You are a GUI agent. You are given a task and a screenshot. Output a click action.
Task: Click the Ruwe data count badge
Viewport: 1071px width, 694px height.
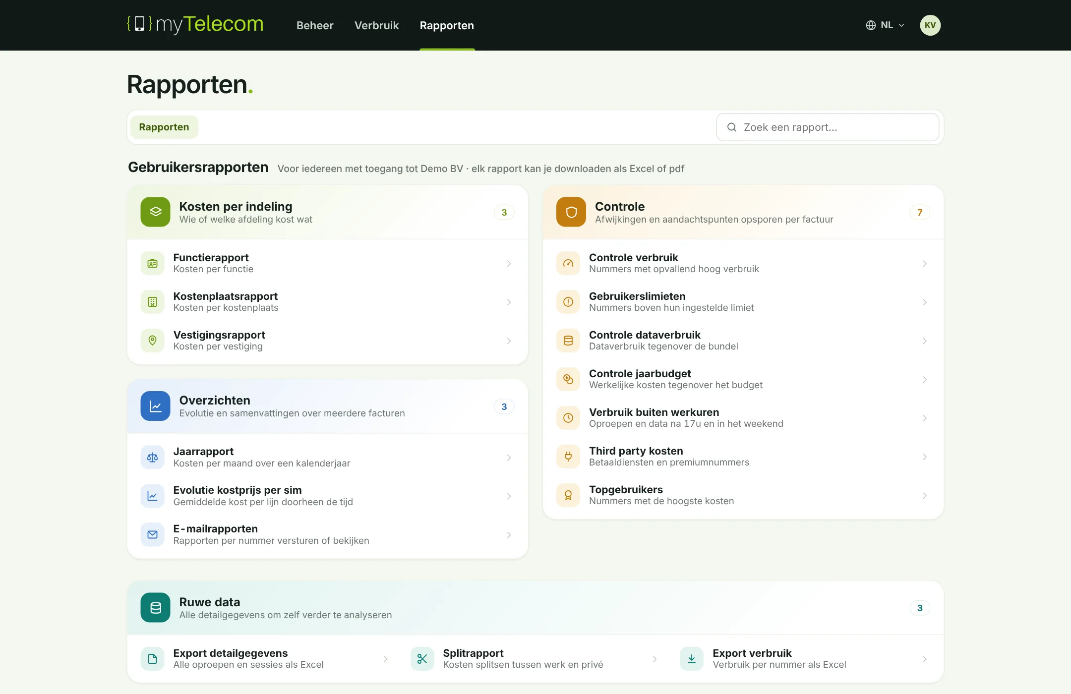coord(920,608)
